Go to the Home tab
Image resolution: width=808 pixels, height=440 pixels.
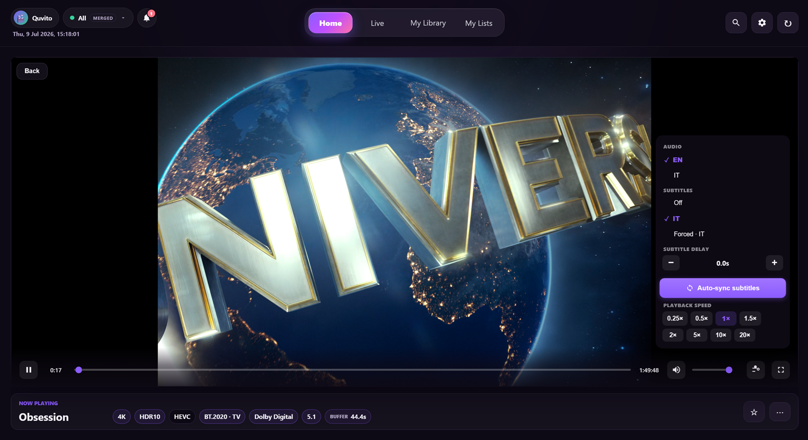click(x=331, y=23)
